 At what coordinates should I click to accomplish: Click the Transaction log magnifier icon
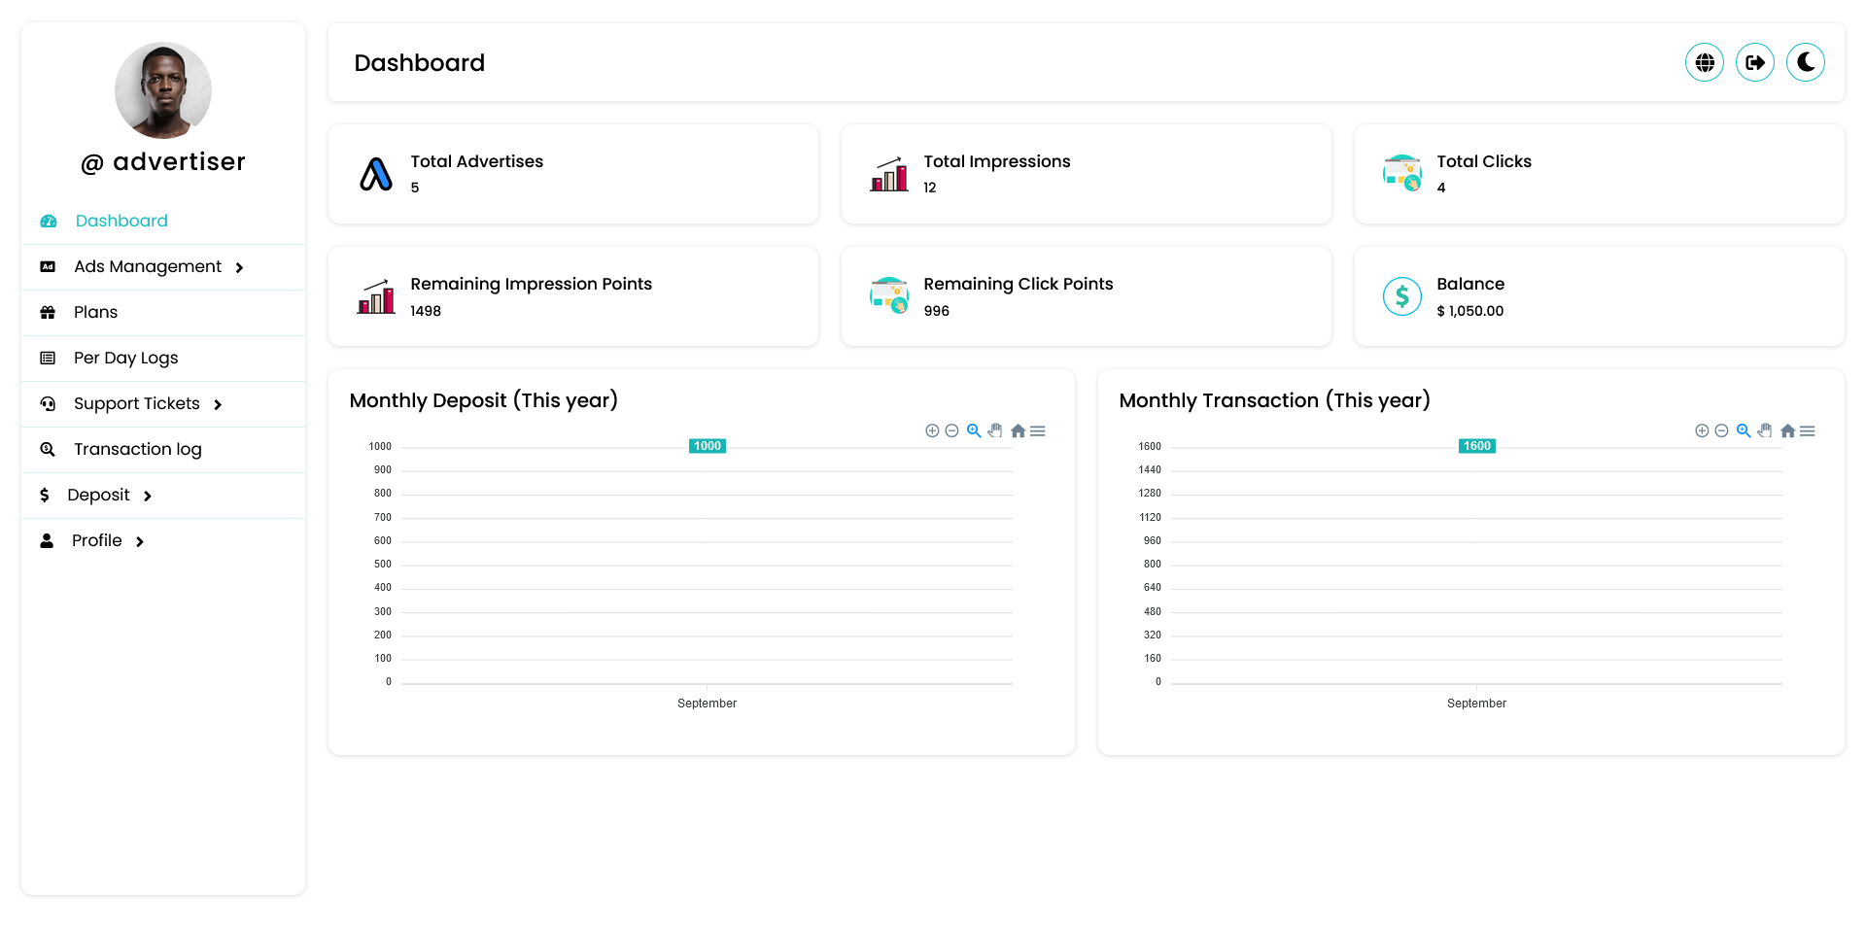[48, 449]
